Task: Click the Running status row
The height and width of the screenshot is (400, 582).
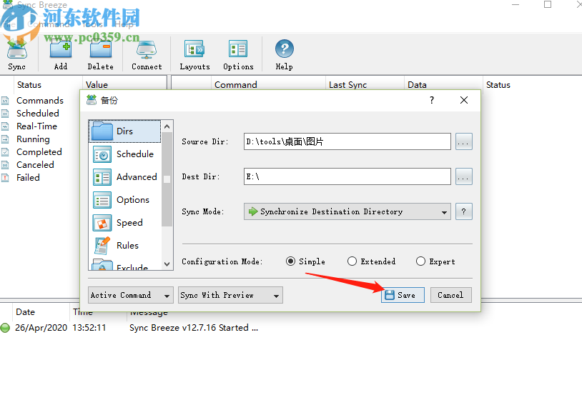Action: pos(33,139)
